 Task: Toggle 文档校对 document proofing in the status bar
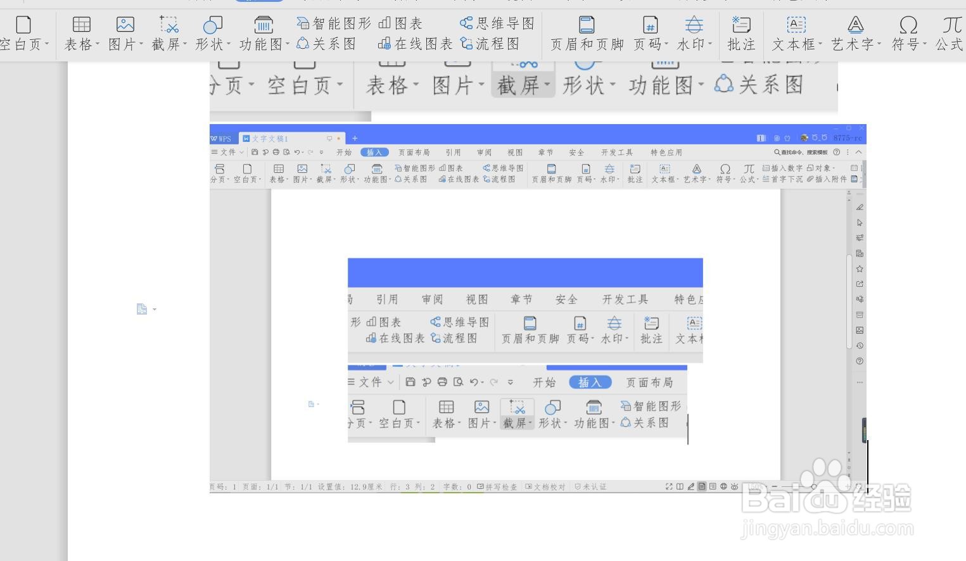click(x=546, y=487)
